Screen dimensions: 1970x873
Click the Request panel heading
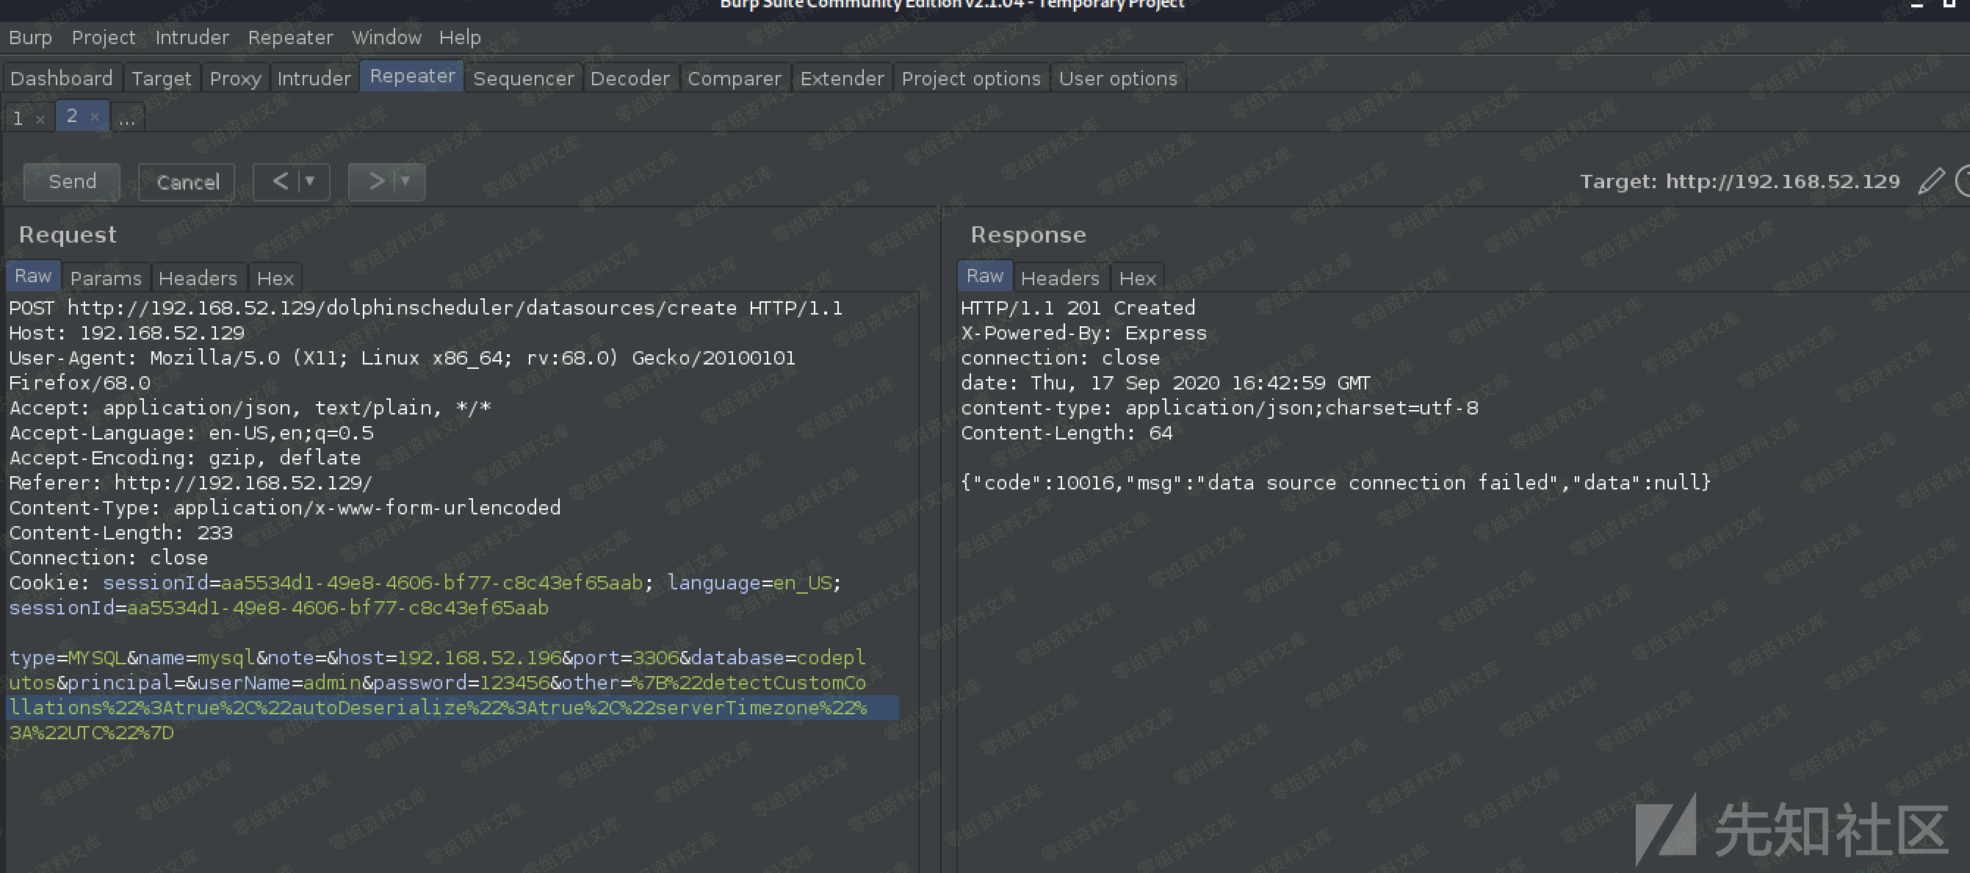point(68,234)
